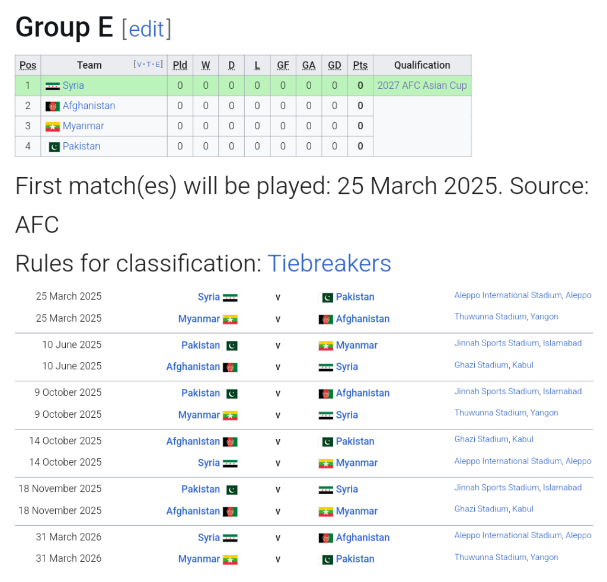The image size is (607, 582).
Task: Click the Myanmar flag in the standings table
Action: pyautogui.click(x=52, y=126)
